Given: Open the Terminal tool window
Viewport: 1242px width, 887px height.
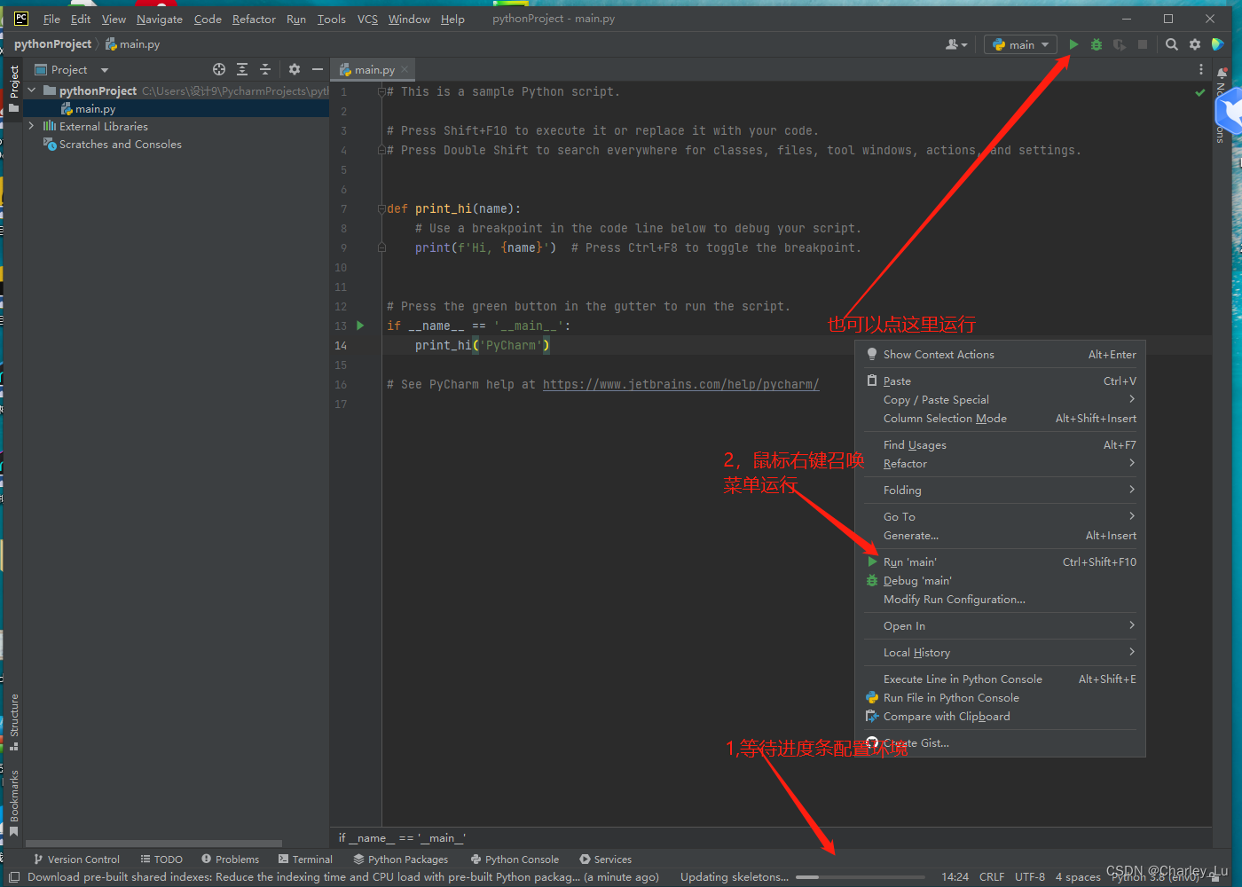Looking at the screenshot, I should coord(305,859).
